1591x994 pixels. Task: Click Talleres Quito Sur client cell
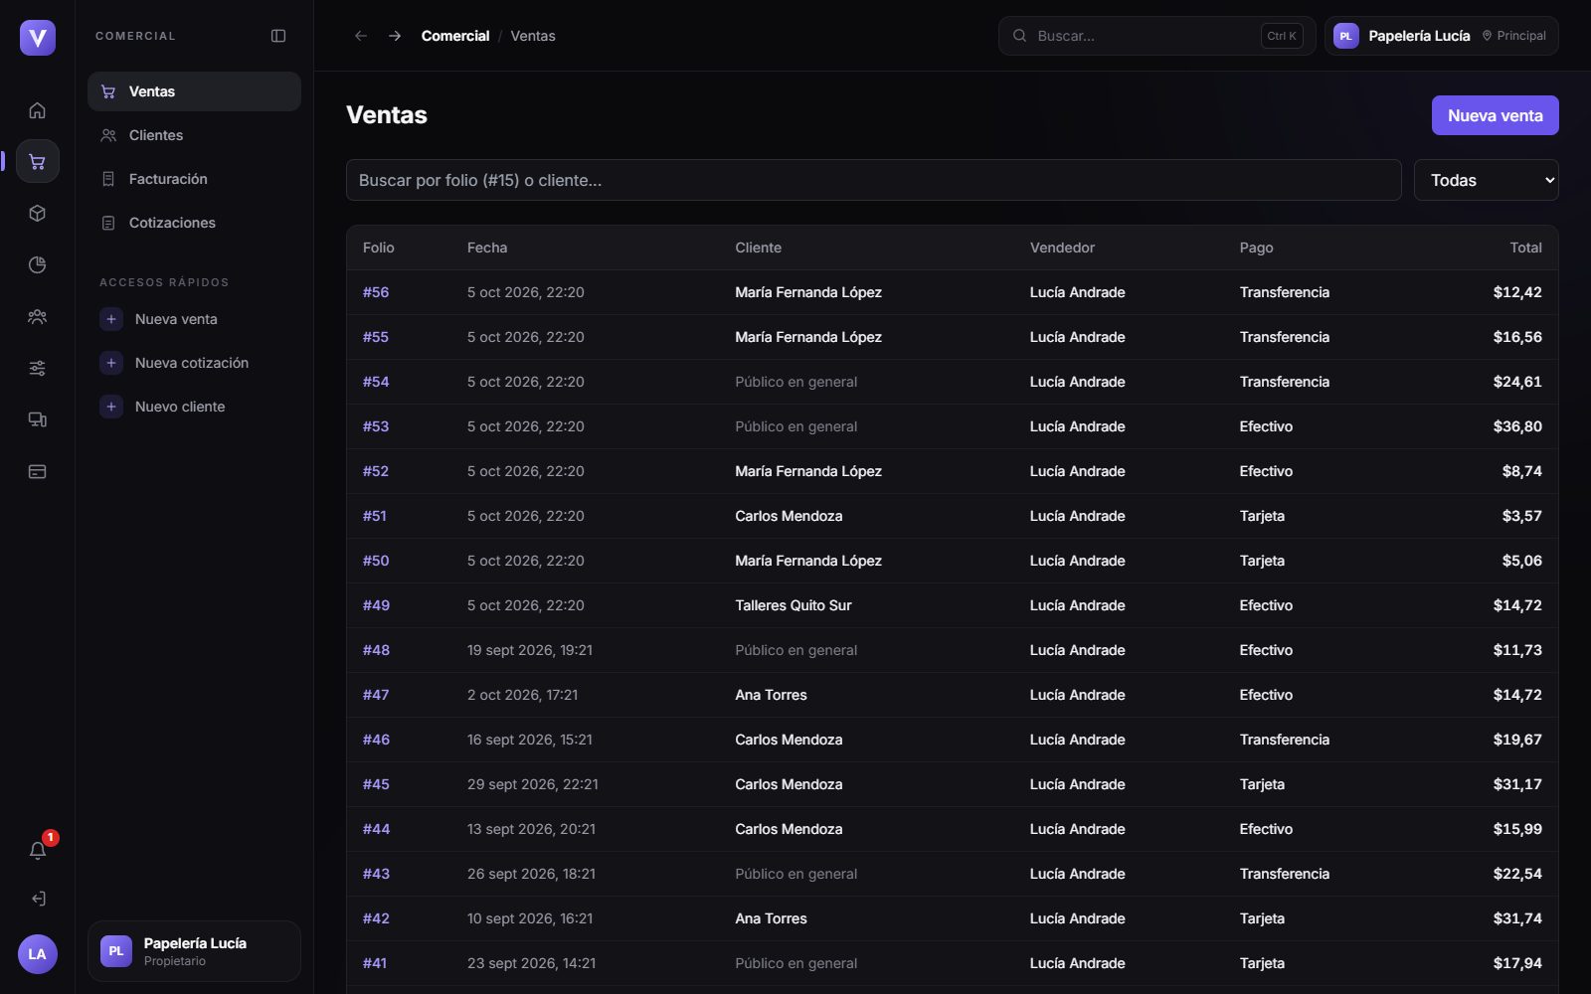(x=794, y=605)
